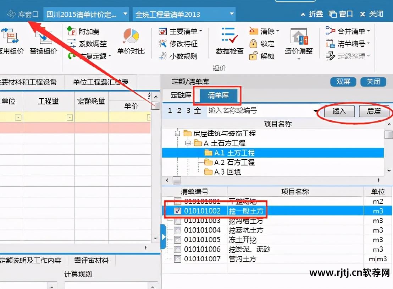
Task: Click the left table vertical scrollbar thumb
Action: (155, 105)
